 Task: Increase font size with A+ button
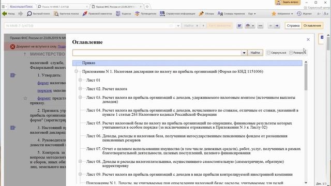pos(326,14)
